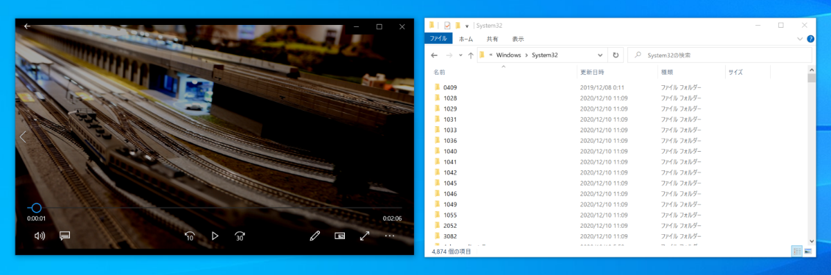
Task: Select the 1033 folder in the list
Action: [450, 130]
